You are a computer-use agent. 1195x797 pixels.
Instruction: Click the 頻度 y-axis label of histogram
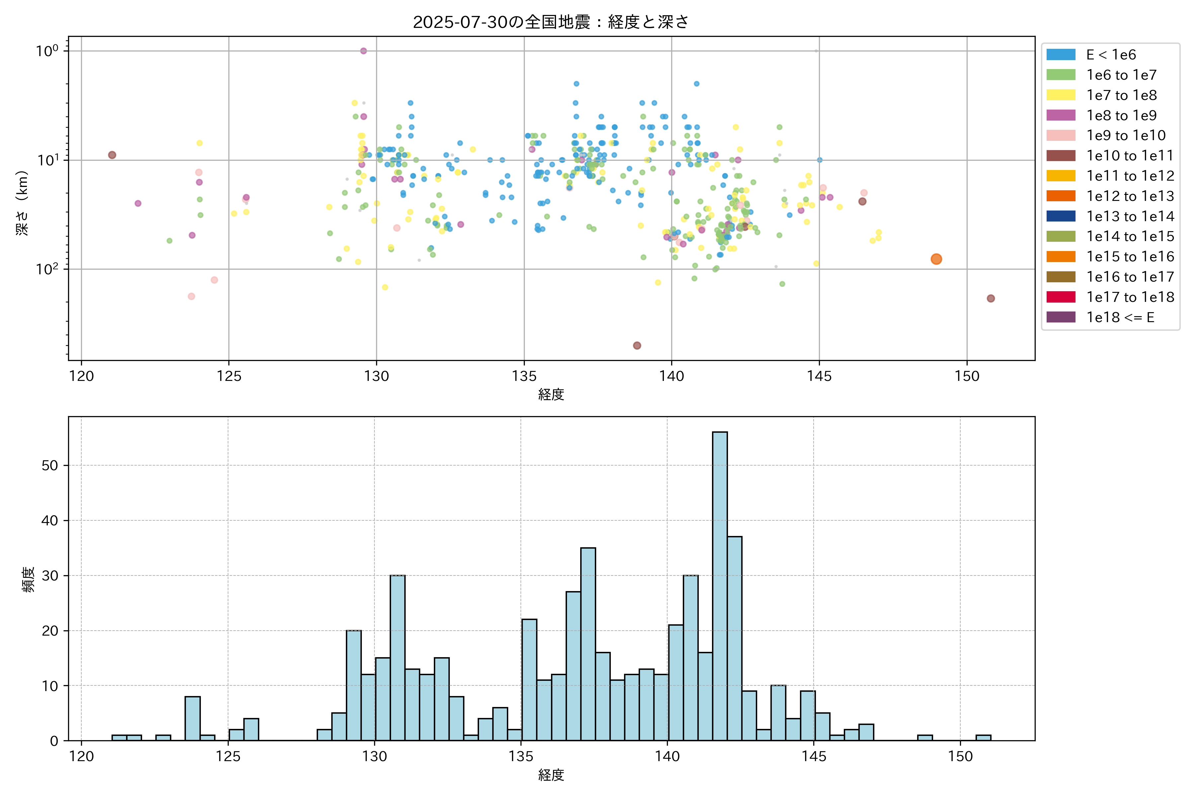point(29,579)
